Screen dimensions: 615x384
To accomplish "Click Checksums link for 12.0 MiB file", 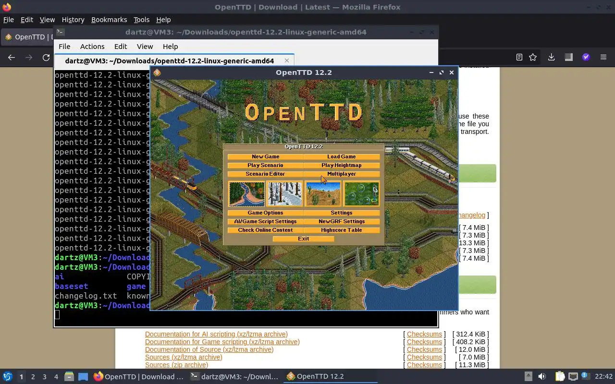I will coord(424,349).
